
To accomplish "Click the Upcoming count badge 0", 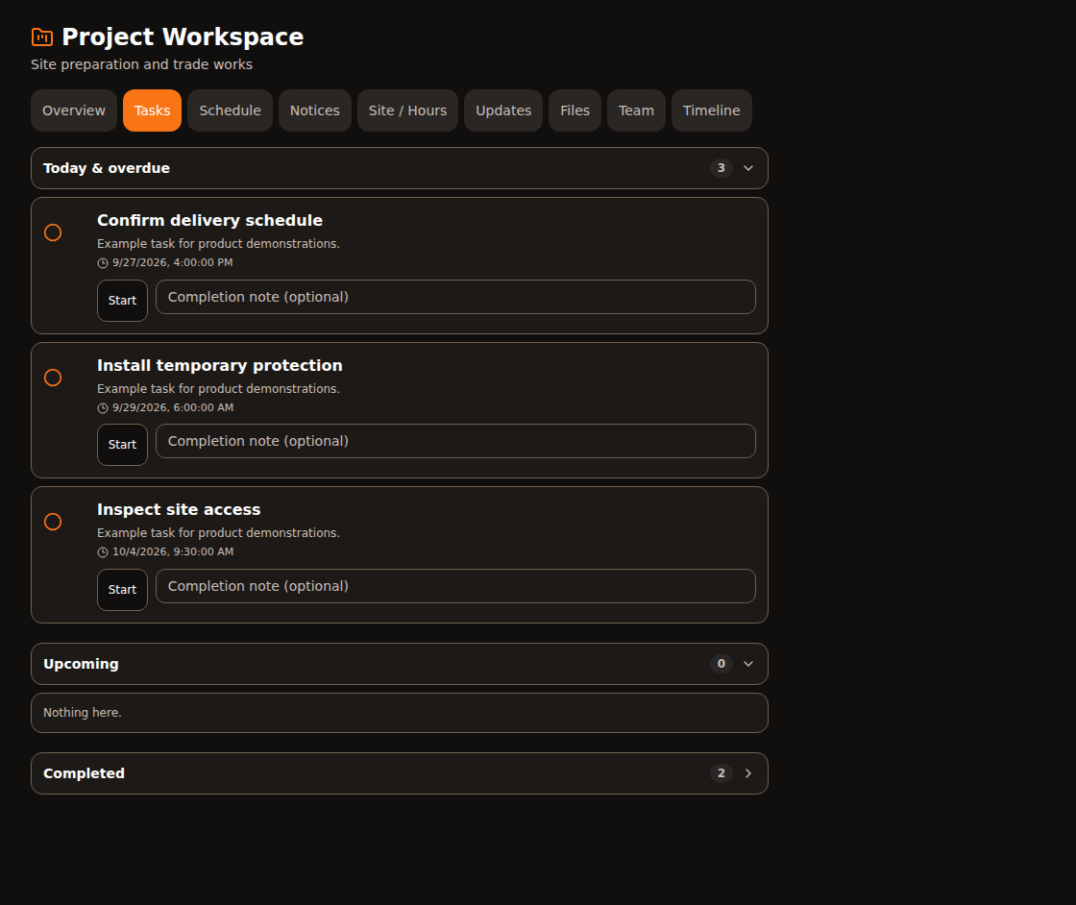I will coord(721,664).
